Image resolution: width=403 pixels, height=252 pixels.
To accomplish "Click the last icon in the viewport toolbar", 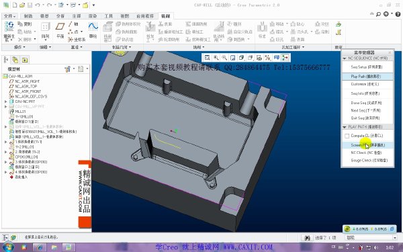I will point(285,58).
